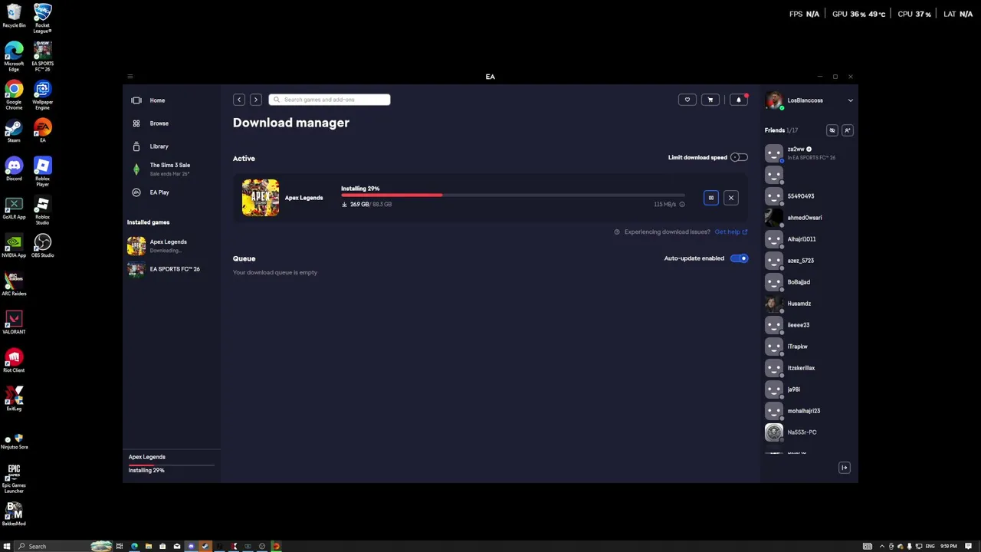
Task: Open friend ja98i in friends list
Action: [x=809, y=389]
